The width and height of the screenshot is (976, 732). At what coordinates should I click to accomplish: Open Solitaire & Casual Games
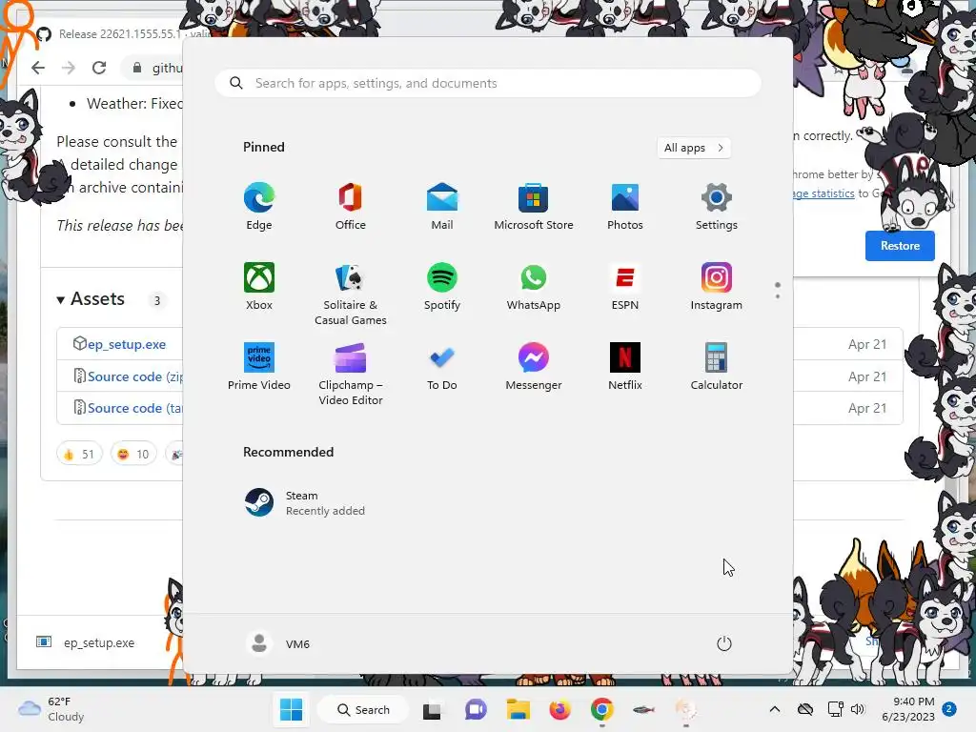click(x=351, y=295)
